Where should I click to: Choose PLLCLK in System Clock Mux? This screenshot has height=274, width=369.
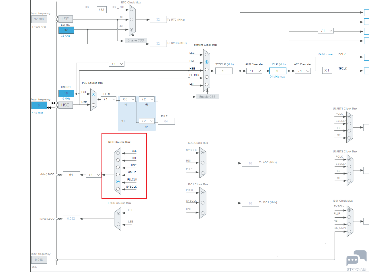click(207, 77)
